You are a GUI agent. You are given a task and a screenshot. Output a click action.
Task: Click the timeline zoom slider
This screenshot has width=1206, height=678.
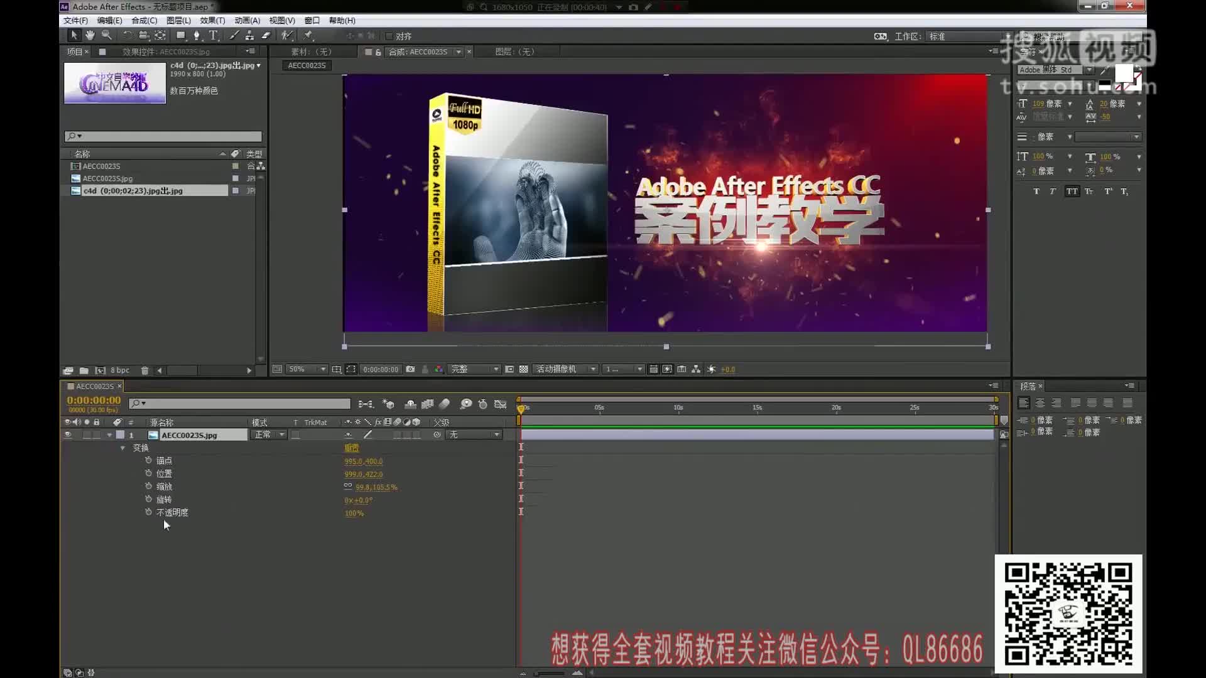(x=550, y=673)
